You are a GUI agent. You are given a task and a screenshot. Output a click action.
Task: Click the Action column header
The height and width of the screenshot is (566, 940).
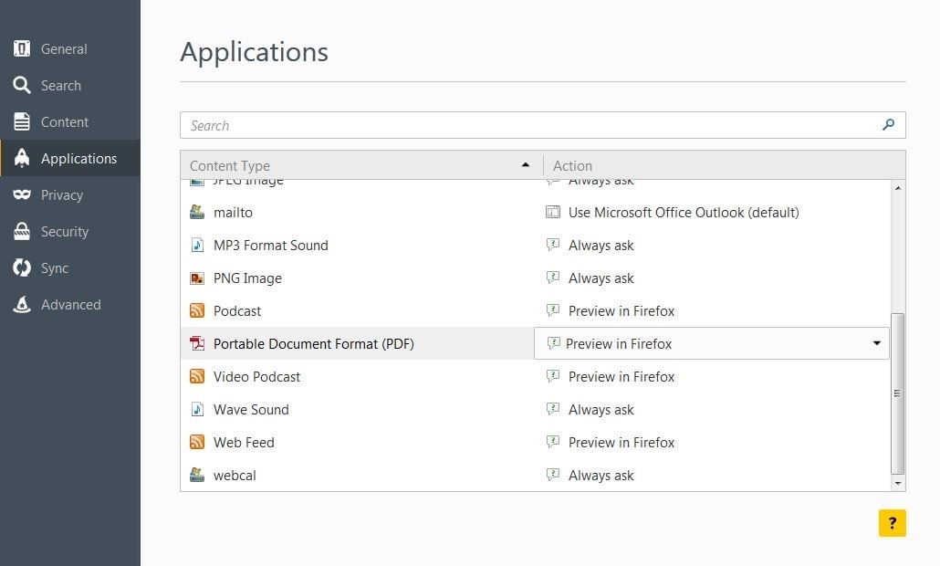click(725, 165)
